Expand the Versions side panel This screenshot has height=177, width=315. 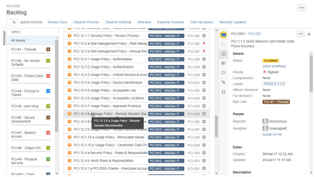click(x=4, y=38)
